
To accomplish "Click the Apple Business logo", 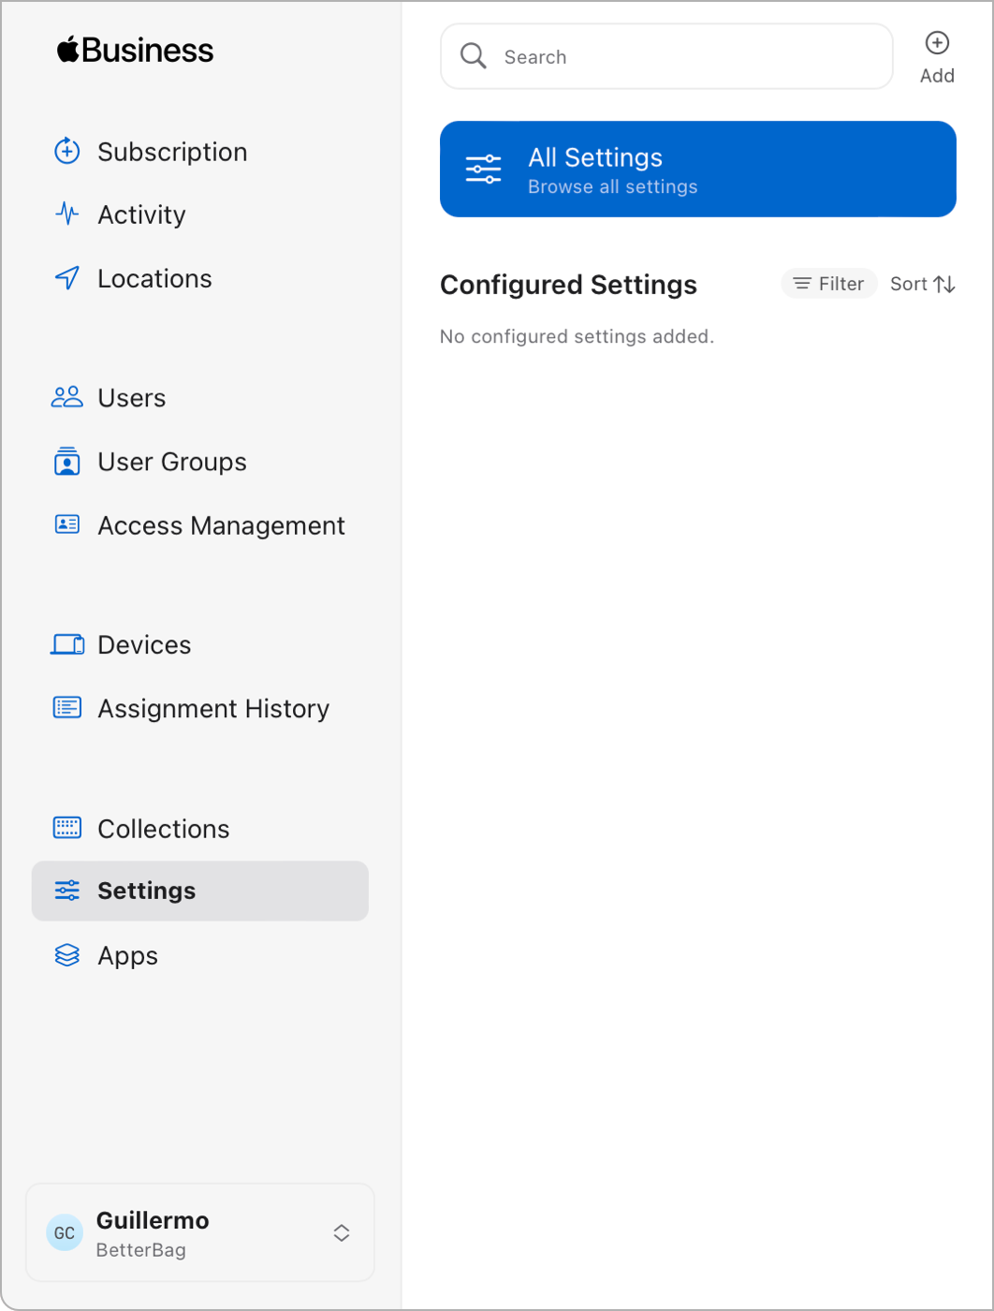I will pos(136,51).
